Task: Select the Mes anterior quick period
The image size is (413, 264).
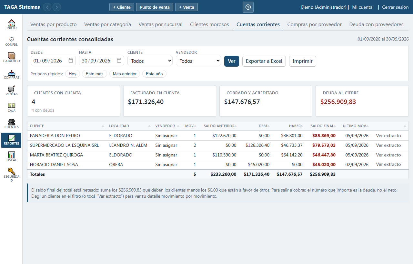Action: [x=125, y=74]
